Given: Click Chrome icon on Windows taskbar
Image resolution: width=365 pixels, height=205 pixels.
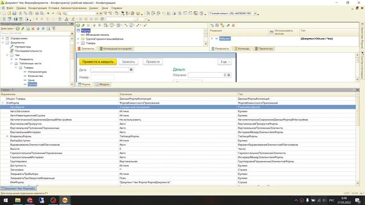Looking at the screenshot, I should pos(30,200).
